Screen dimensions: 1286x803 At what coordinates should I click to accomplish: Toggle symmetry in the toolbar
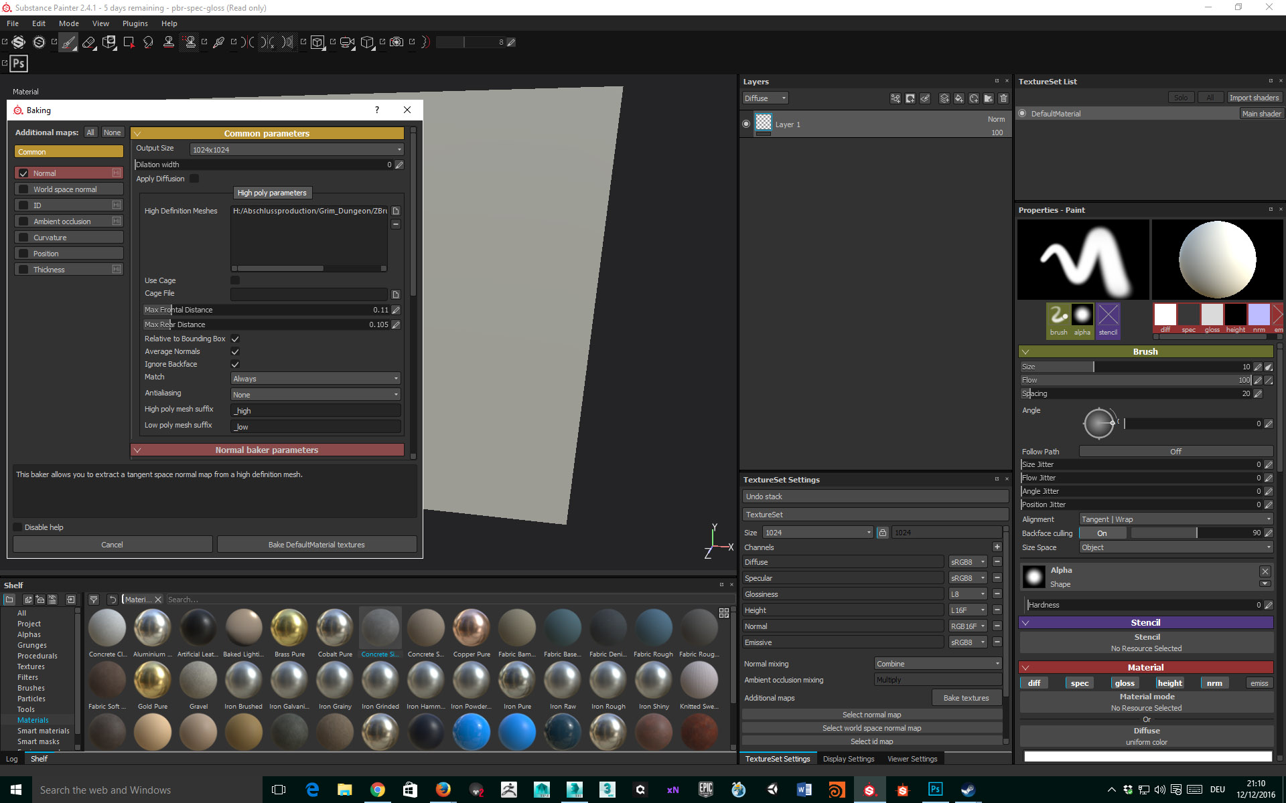(x=248, y=42)
